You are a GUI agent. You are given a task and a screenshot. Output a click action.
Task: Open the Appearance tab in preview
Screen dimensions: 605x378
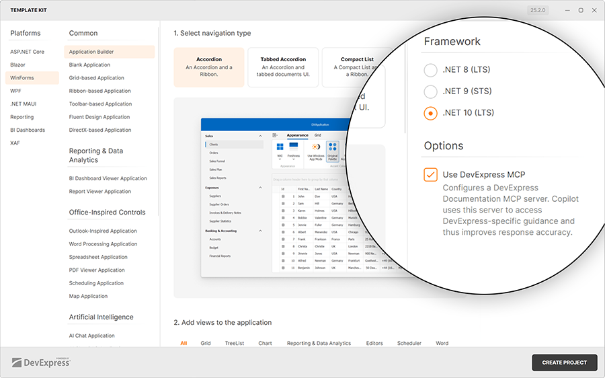[x=298, y=135]
